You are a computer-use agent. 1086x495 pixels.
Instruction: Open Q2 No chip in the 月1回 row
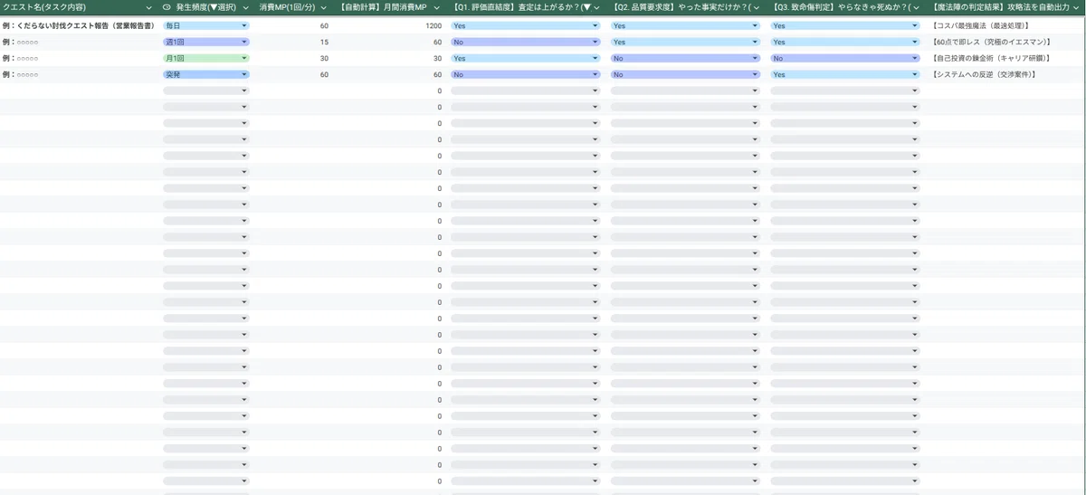tap(685, 58)
